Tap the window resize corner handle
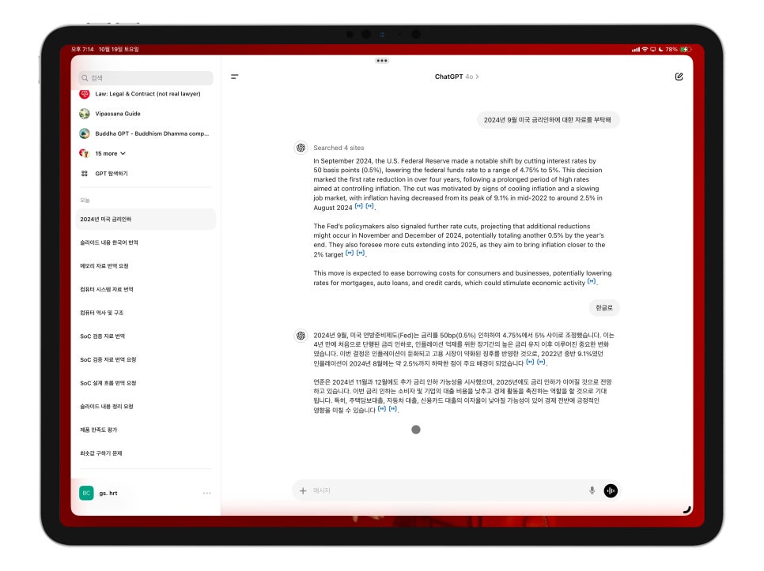 point(687,509)
